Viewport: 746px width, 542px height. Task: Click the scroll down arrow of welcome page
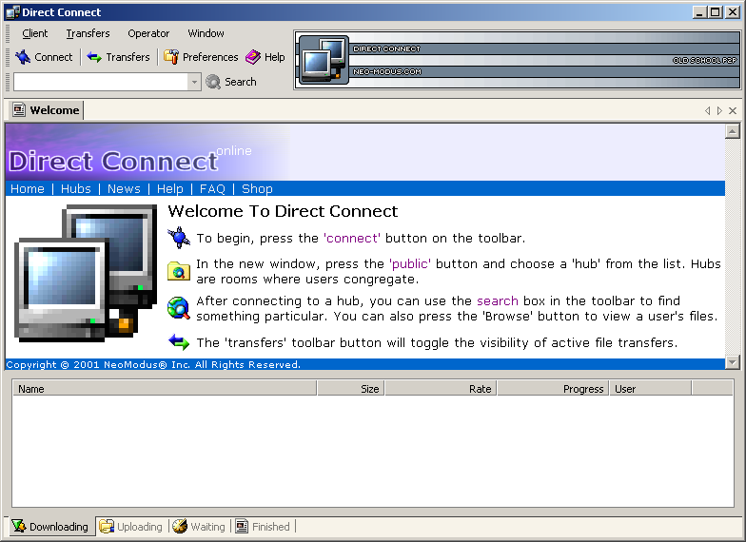(x=733, y=362)
